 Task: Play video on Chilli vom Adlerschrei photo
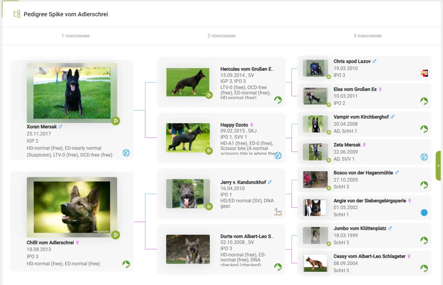[x=116, y=235]
